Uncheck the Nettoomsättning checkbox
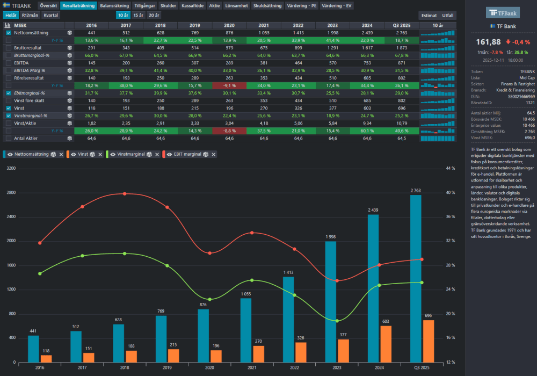The width and height of the screenshot is (537, 376). (9, 33)
